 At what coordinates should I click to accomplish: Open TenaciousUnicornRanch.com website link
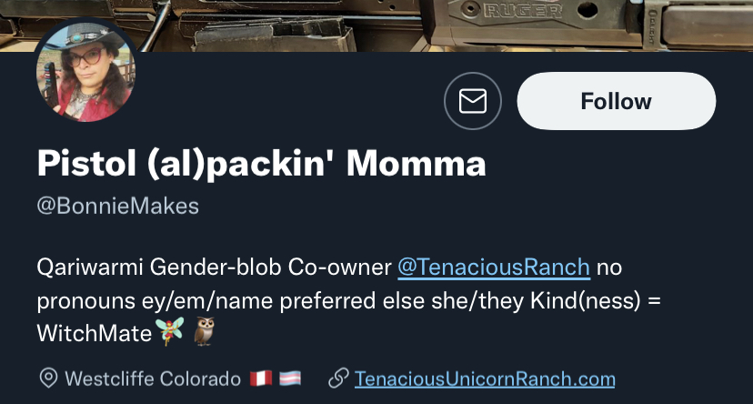485,379
